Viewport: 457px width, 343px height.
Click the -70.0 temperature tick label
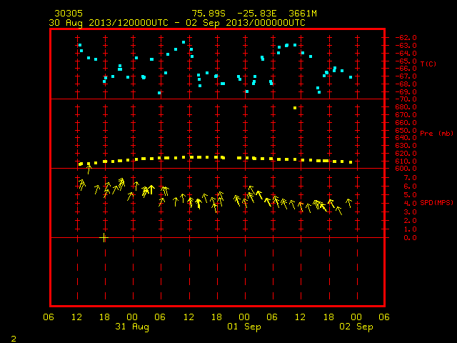click(x=406, y=99)
